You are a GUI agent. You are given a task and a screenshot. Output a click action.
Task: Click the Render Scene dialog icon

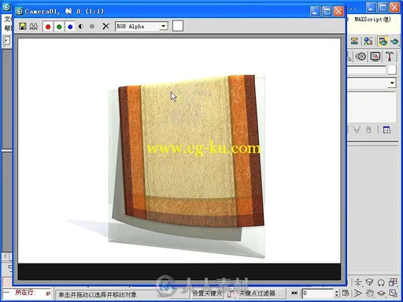[x=383, y=41]
